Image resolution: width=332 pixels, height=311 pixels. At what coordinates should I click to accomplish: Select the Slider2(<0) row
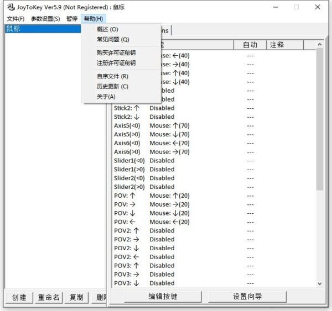coord(214,178)
